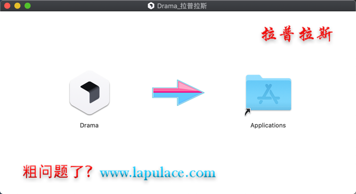Minimize the window with the yellow button
Screen dimensions: 356x194
[x=17, y=6]
